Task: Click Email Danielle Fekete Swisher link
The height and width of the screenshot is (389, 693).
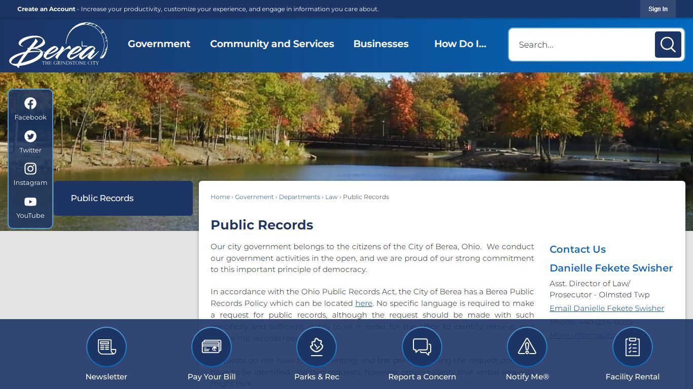Action: coord(607,308)
